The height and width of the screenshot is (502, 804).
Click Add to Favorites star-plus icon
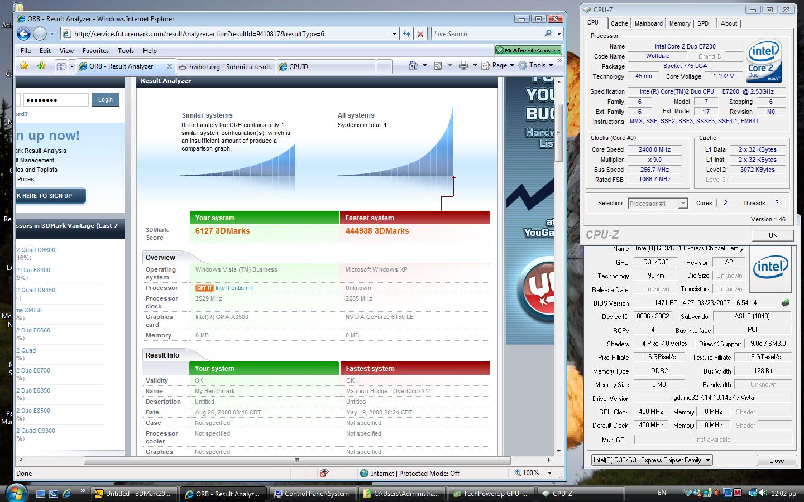point(41,66)
